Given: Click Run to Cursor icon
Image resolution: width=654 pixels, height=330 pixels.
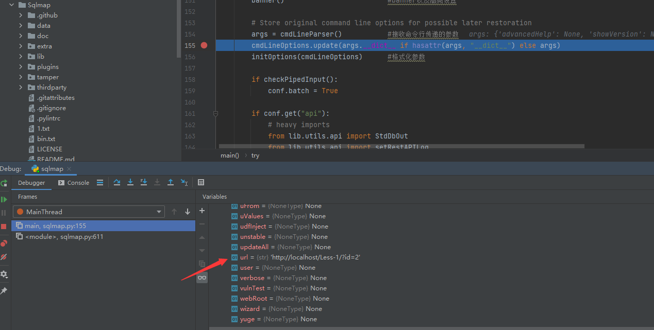Looking at the screenshot, I should pos(185,182).
